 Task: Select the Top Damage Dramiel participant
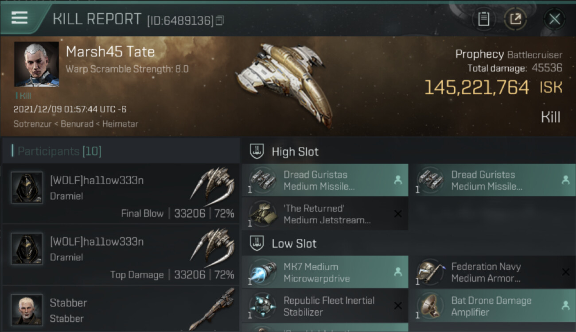point(121,255)
